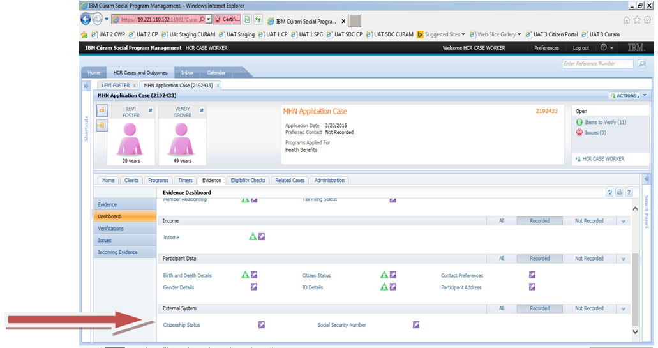
Task: Click the browser forward arrow button
Action: pyautogui.click(x=98, y=19)
